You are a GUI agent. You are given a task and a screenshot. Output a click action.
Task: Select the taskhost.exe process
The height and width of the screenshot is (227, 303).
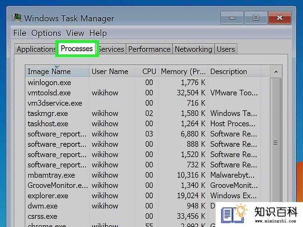point(148,124)
